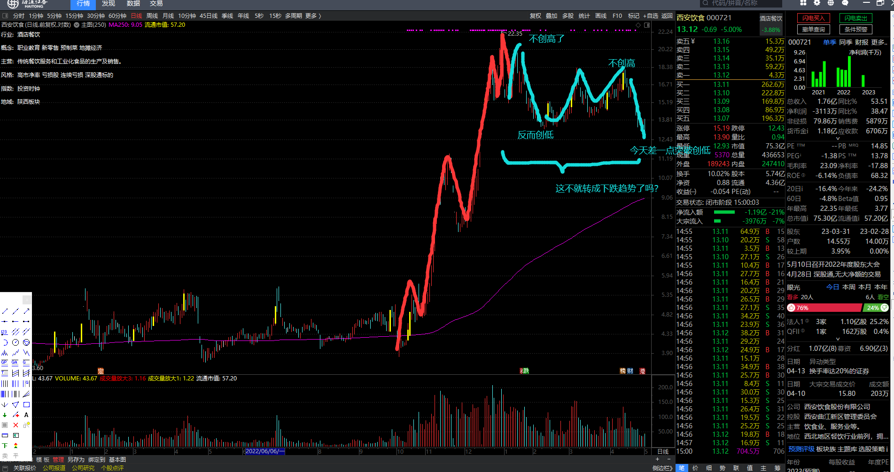Open the chat message bubble icon

845,3
